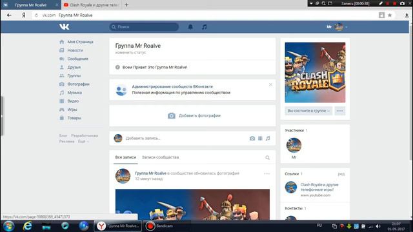Attach photo via camera icon in post box
The image size is (413, 232).
point(252,139)
